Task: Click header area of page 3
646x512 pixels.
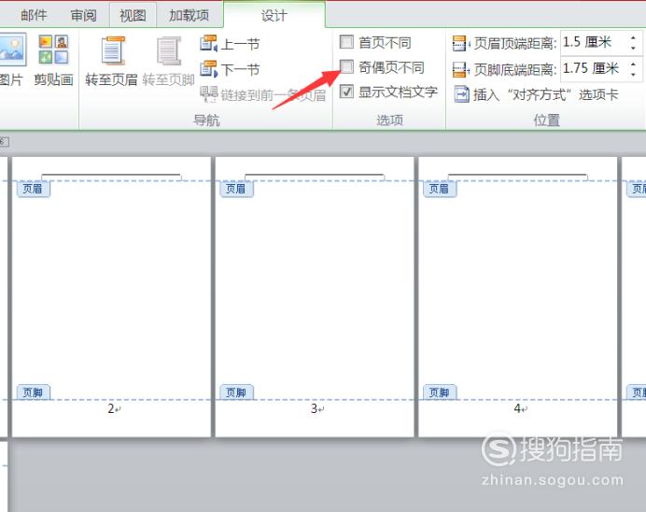Action: coord(315,169)
